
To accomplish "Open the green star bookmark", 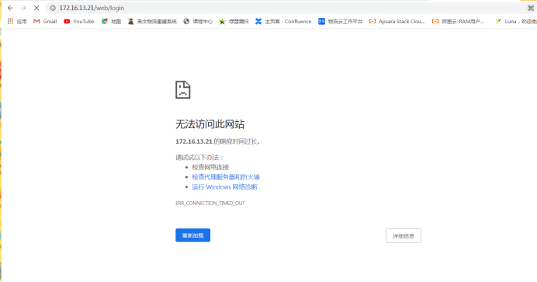I will (234, 21).
